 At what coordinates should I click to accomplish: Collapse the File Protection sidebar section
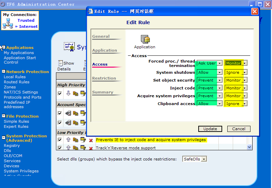[4, 116]
